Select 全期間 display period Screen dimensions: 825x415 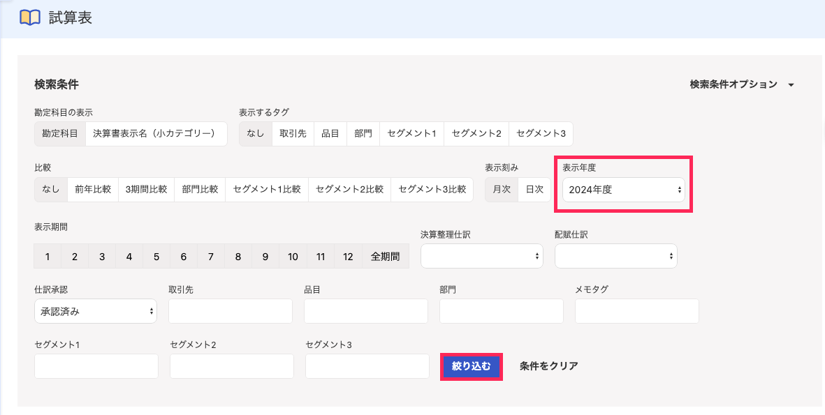385,257
